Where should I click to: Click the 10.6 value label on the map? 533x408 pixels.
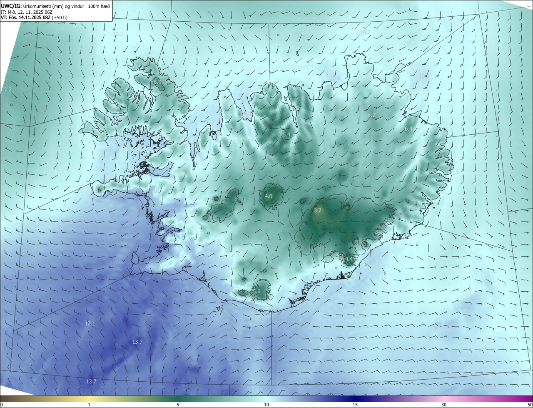point(335,78)
